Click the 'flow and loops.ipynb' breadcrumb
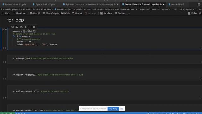This screenshot has width=202, height=114. [x=10, y=9]
